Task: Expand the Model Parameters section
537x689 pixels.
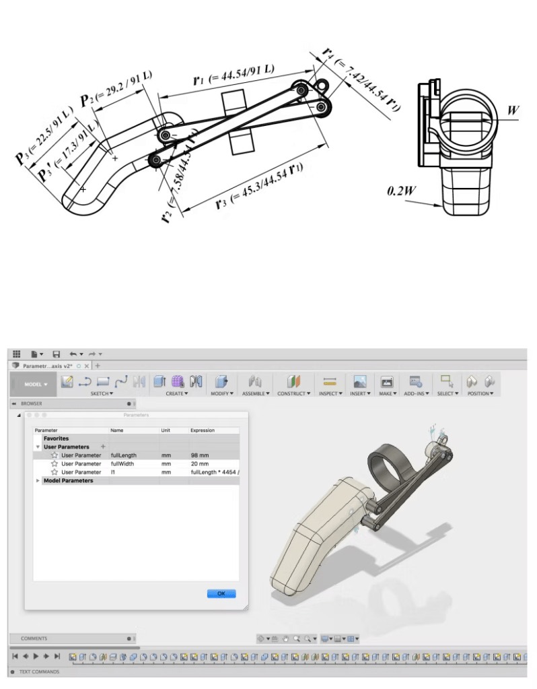Action: (38, 481)
